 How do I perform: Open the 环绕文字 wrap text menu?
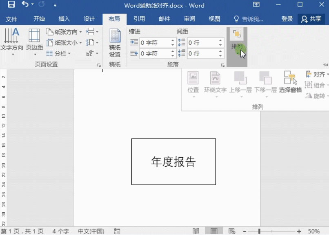tap(215, 85)
